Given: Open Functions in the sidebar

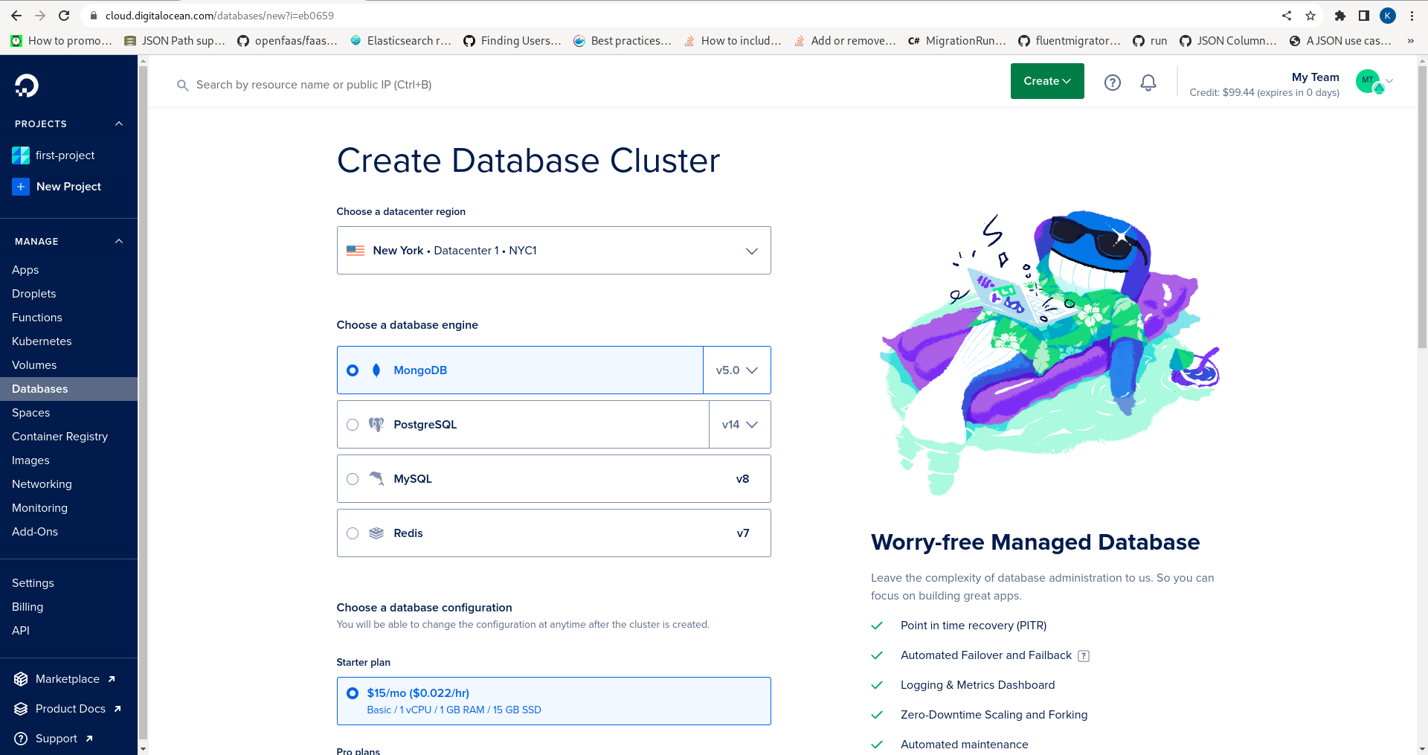Looking at the screenshot, I should (x=37, y=318).
